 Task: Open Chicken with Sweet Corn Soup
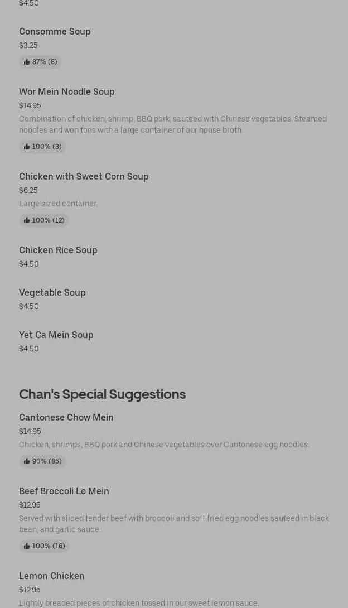click(x=84, y=177)
